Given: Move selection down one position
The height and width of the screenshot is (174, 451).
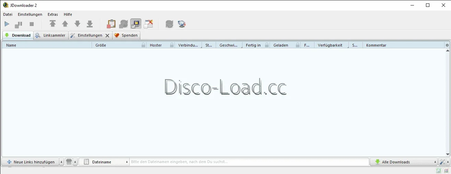Looking at the screenshot, I should click(78, 24).
